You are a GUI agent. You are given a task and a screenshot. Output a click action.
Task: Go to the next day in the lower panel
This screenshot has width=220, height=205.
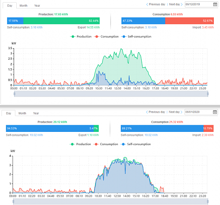click(176, 112)
